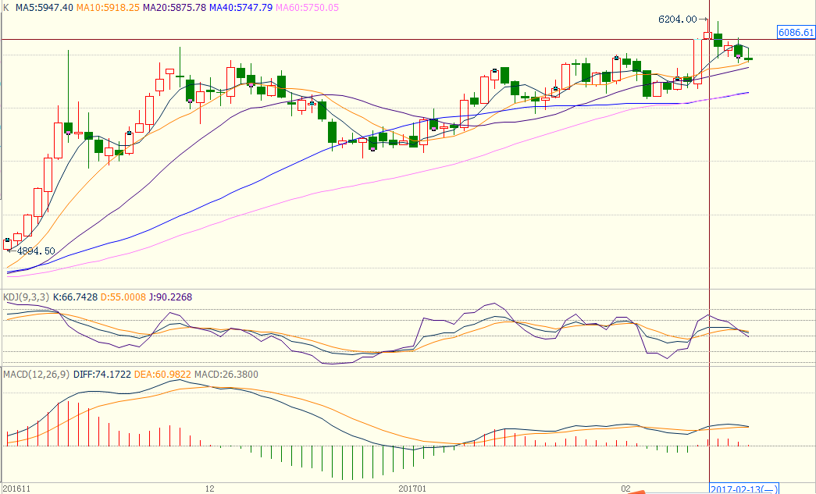
Task: Jump to 201701 on time axis
Action: 412,489
